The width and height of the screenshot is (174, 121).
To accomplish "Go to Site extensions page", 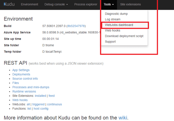I will 130,5.
